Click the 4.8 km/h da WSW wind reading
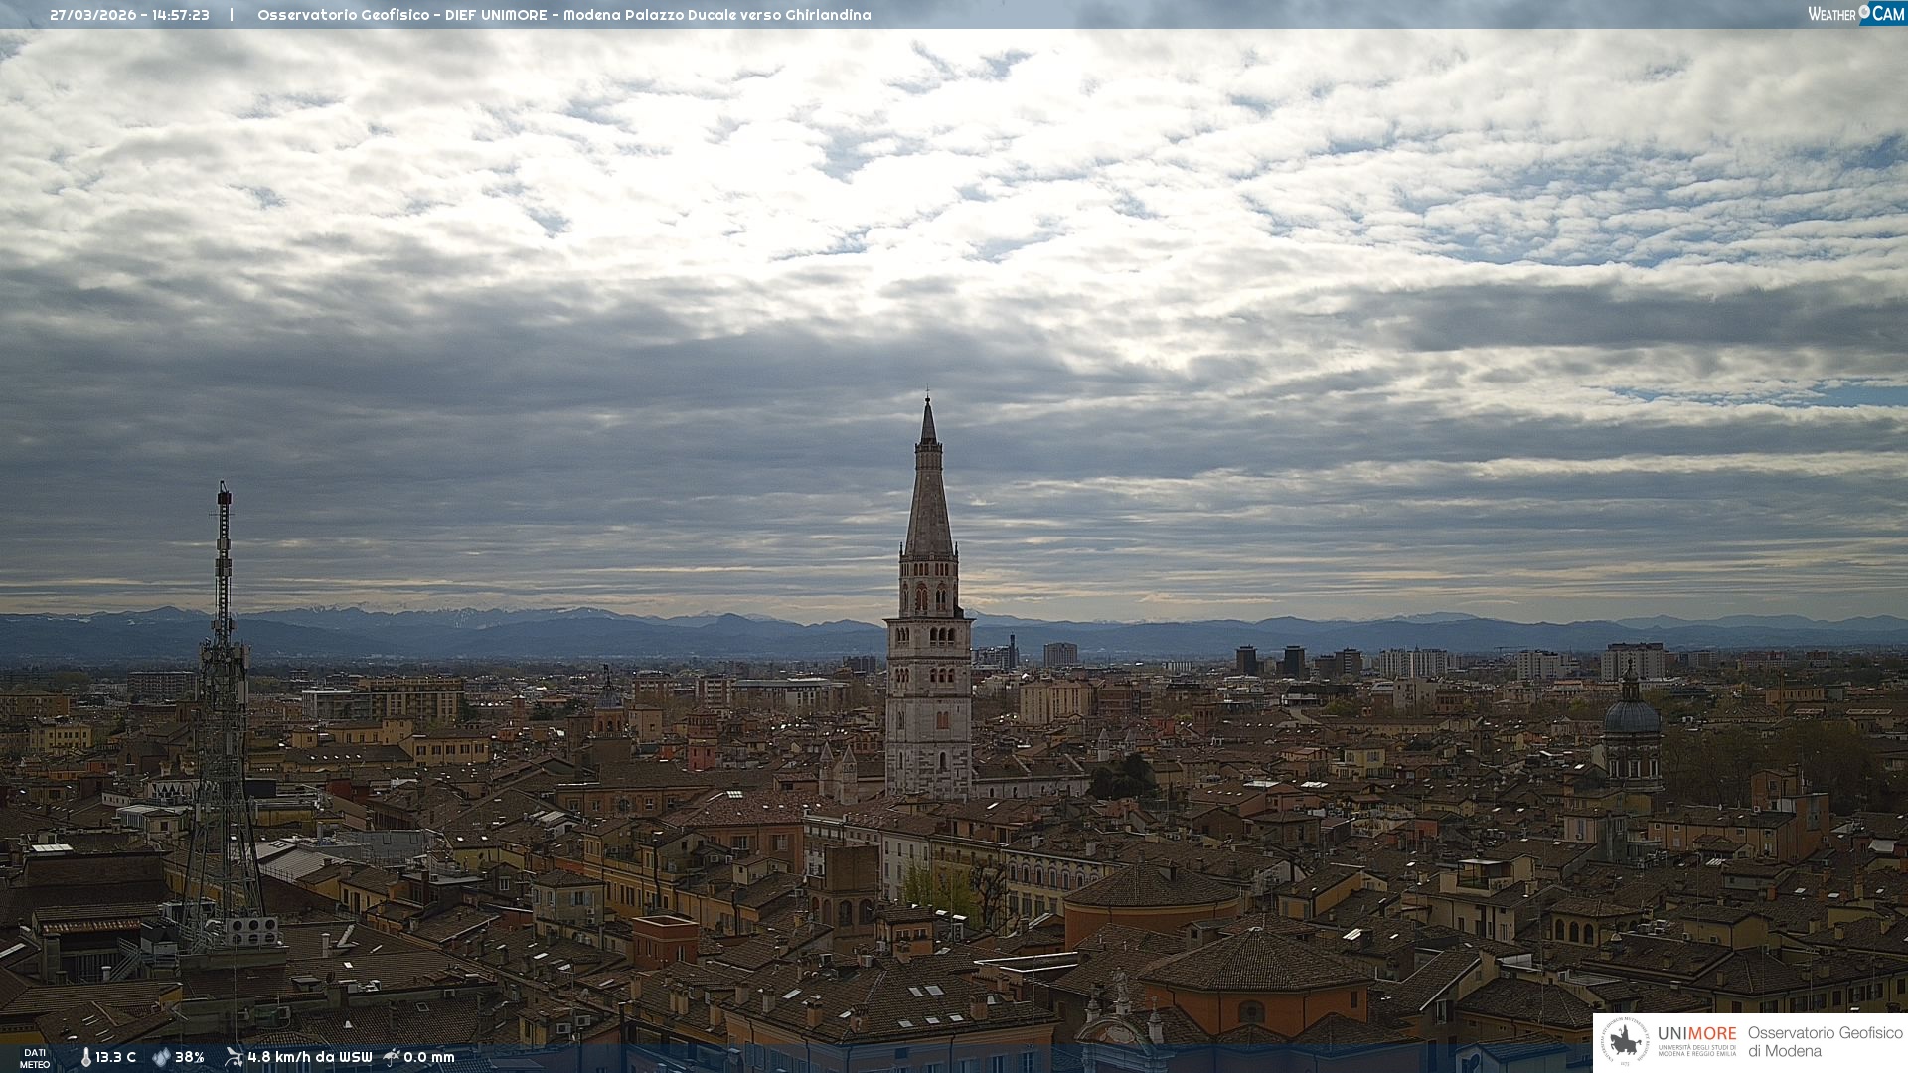This screenshot has height=1073, width=1908. (309, 1057)
